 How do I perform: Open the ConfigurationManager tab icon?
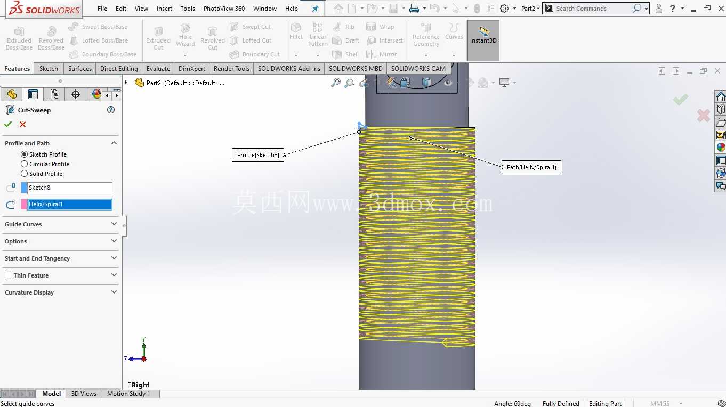point(54,94)
